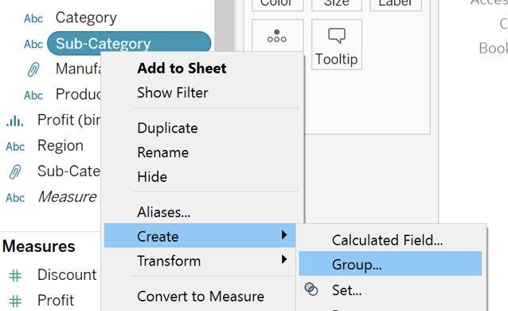Click the highlighted Sub-Category field pill
508x311 pixels.
tap(129, 43)
